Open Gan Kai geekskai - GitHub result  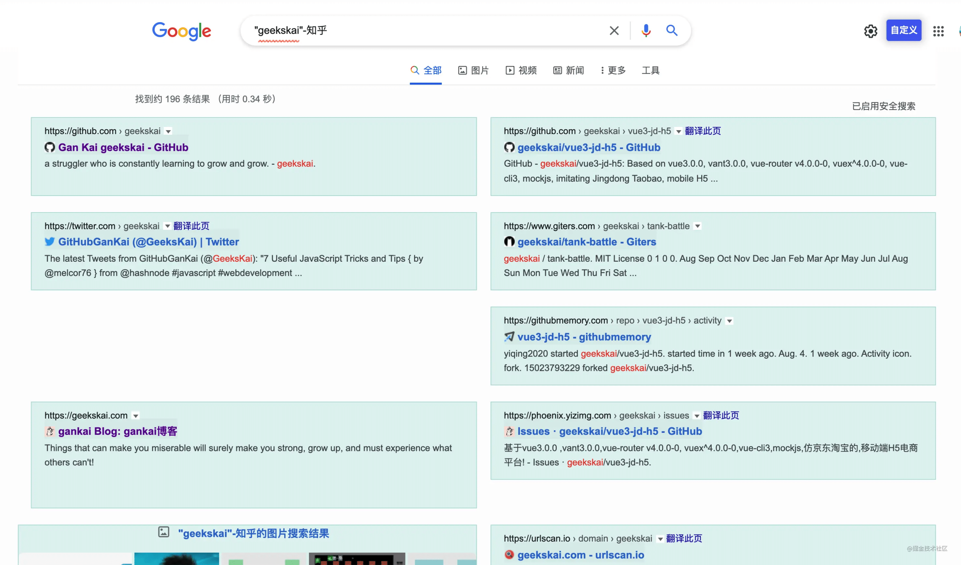(x=123, y=147)
